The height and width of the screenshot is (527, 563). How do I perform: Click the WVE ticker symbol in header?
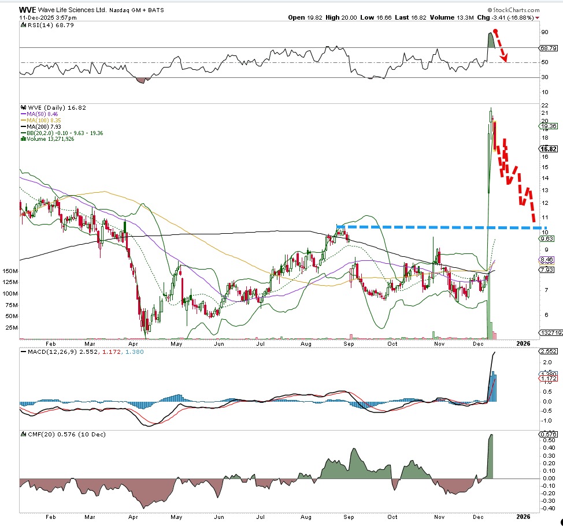point(27,9)
